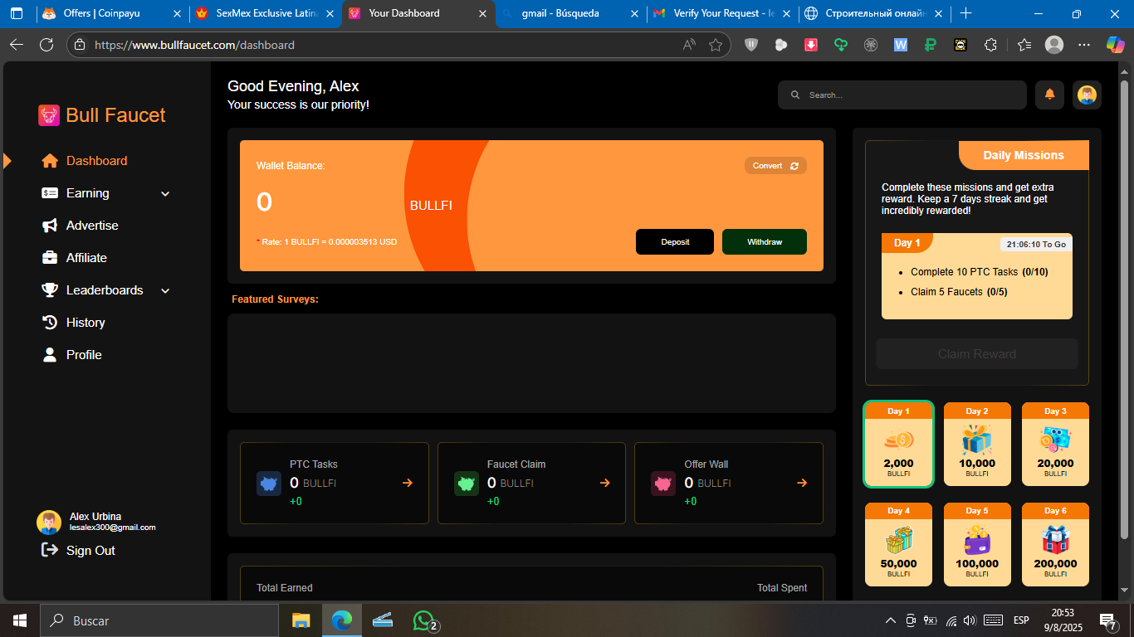Switch to the Строительный онлайн tab

coord(874,13)
